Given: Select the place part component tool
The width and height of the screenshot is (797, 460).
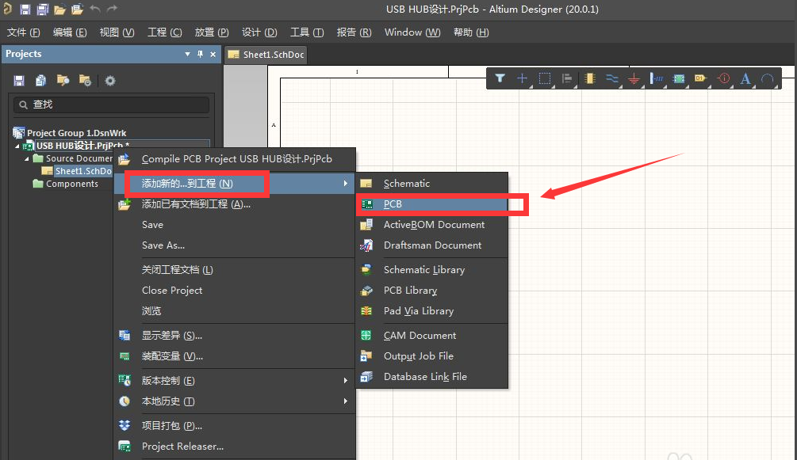Looking at the screenshot, I should pos(589,78).
